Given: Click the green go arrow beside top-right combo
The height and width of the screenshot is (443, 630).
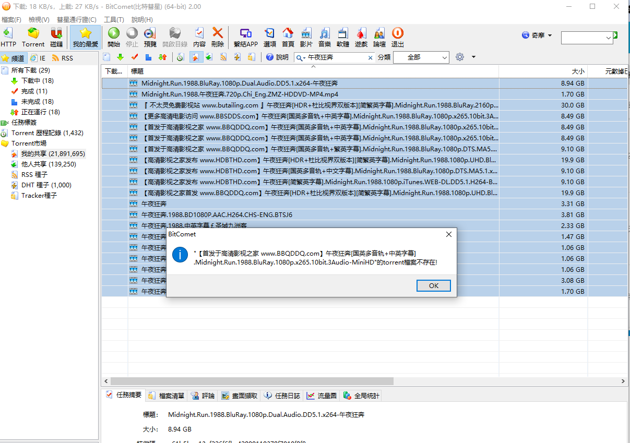Looking at the screenshot, I should [x=616, y=35].
